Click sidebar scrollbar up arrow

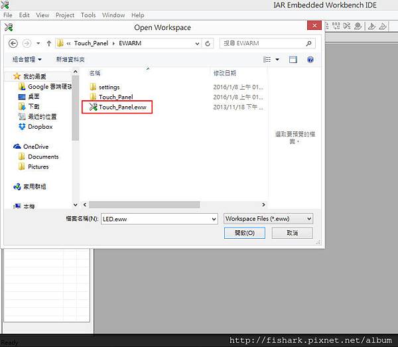coord(76,72)
